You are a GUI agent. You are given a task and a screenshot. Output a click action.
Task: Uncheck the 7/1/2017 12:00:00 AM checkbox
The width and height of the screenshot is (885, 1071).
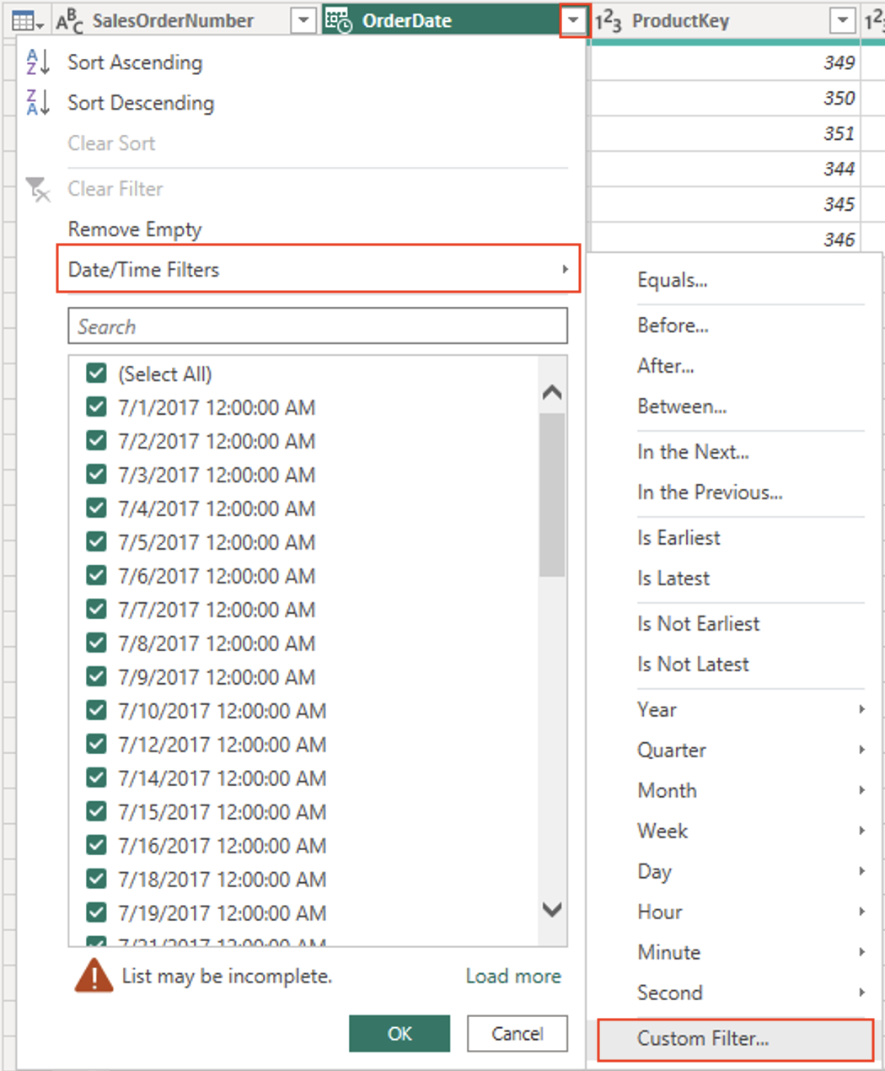[97, 406]
